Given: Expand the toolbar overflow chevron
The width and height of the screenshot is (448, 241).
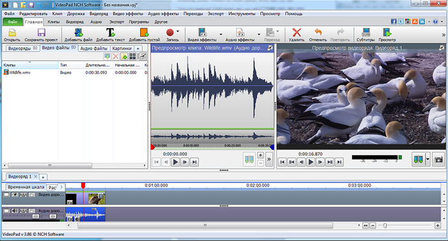Looking at the screenshot, I should 444,35.
